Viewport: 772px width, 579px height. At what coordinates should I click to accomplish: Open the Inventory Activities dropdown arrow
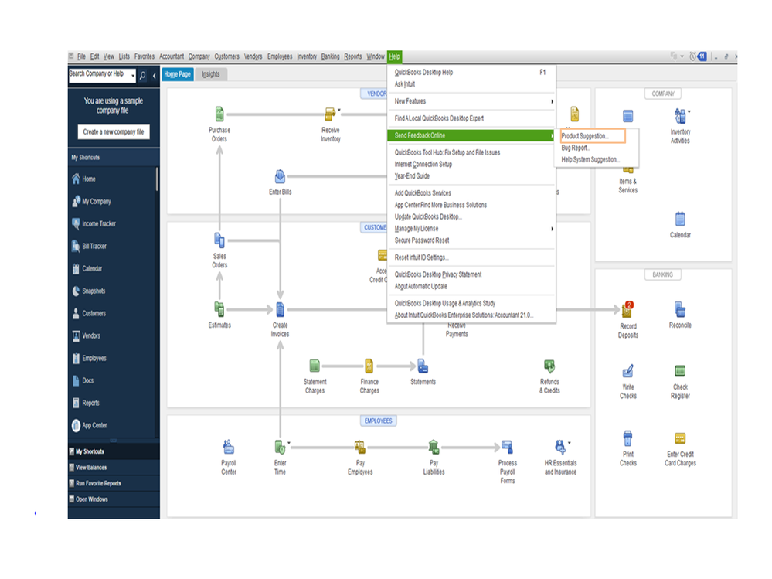(x=689, y=112)
